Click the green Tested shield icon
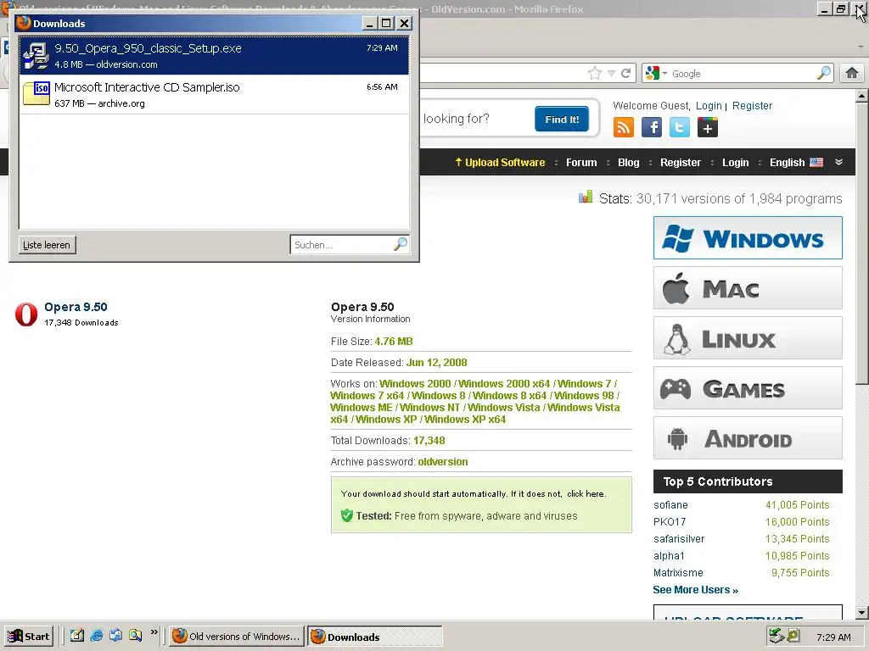The width and height of the screenshot is (869, 651). 347,515
